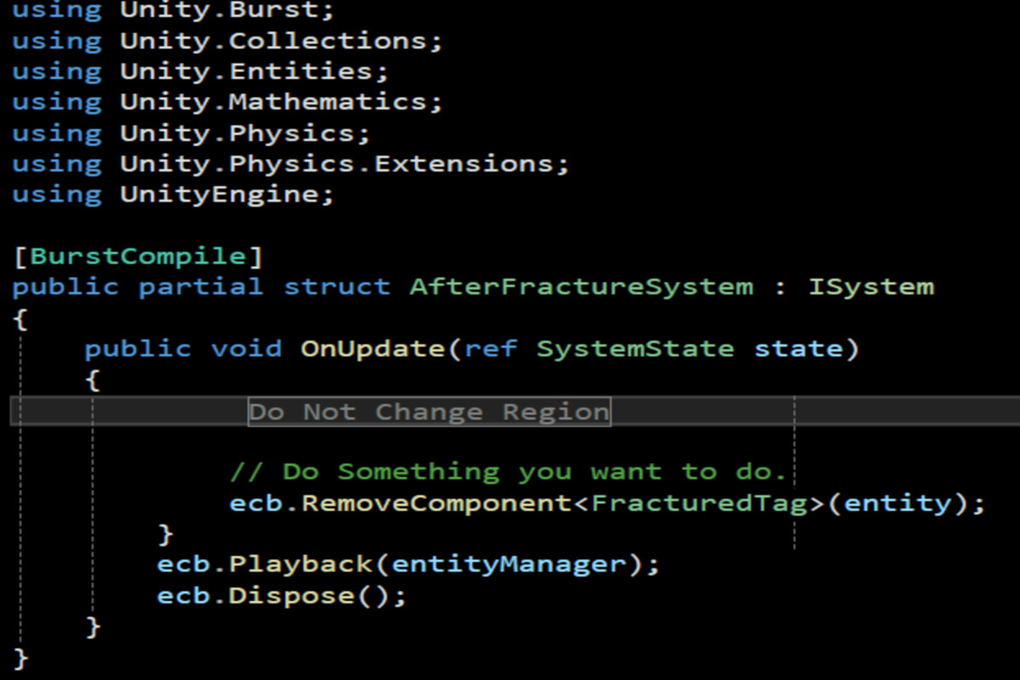Image resolution: width=1020 pixels, height=680 pixels.
Task: Click the 'using Unity.Burst;' line
Action: pyautogui.click(x=173, y=11)
